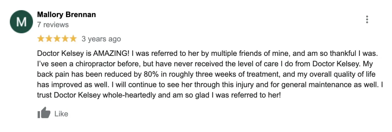This screenshot has width=392, height=132.
Task: Open Mallory Brennan's reviewer profile
Action: tap(66, 15)
